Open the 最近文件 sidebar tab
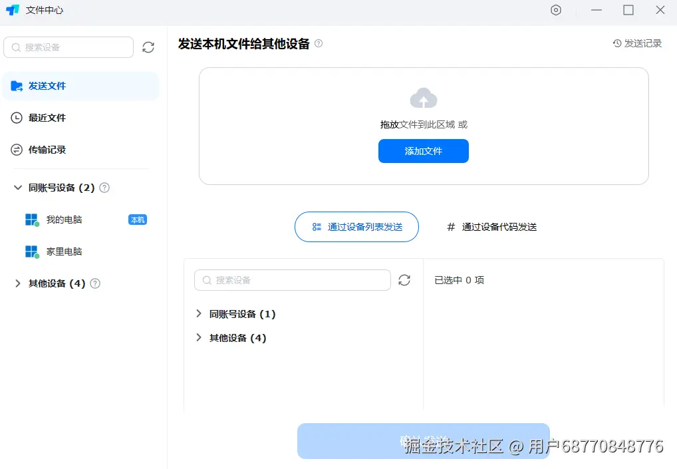 80,118
